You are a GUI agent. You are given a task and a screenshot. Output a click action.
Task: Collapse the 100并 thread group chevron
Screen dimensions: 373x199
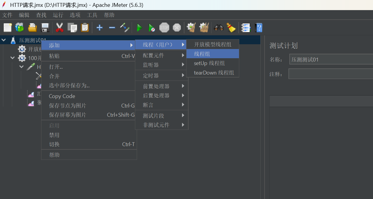click(13, 58)
